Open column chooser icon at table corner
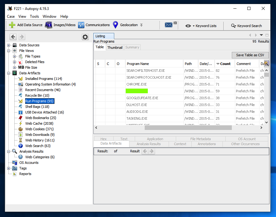Image resolution: width=276 pixels, height=217 pixels. click(266, 63)
